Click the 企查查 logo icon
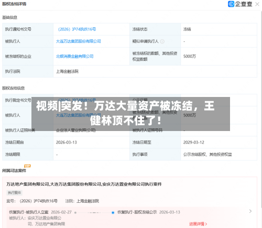The width and height of the screenshot is (262, 228). pos(231,4)
